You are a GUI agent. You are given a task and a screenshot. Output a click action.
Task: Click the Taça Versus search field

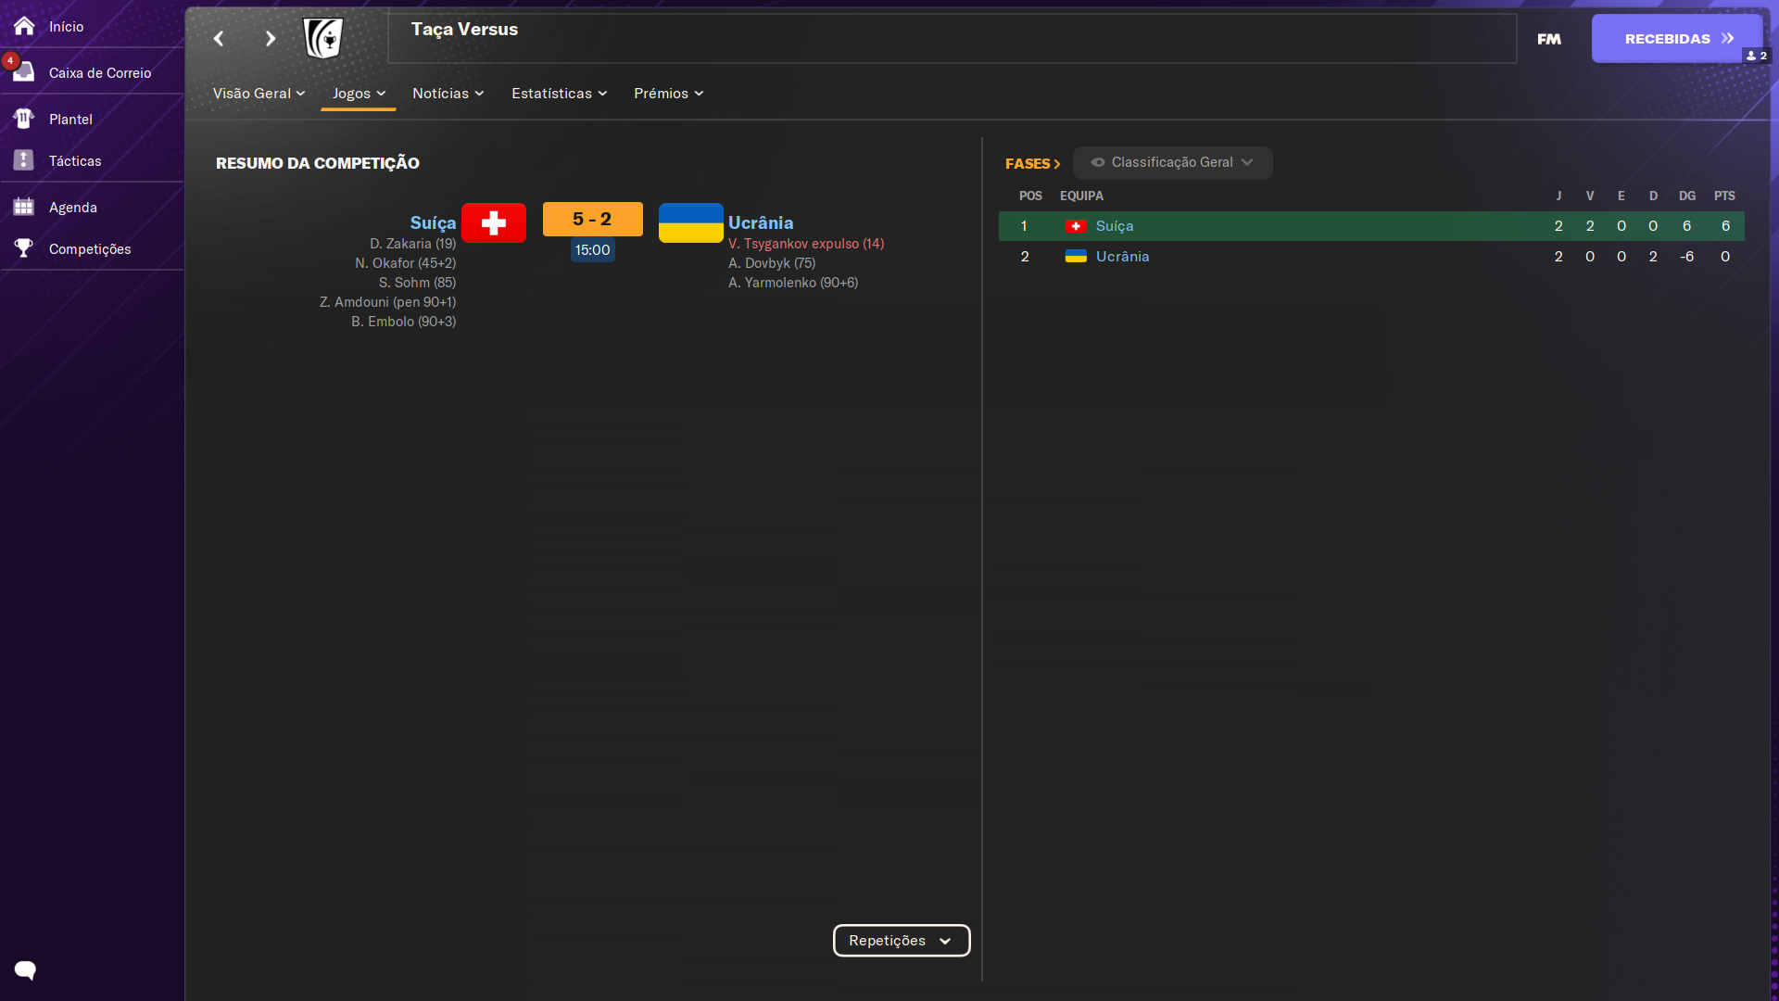(x=951, y=38)
